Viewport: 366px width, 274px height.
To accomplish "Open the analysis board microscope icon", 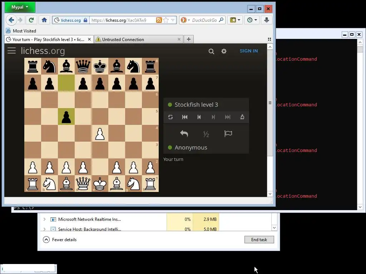I will tap(242, 117).
